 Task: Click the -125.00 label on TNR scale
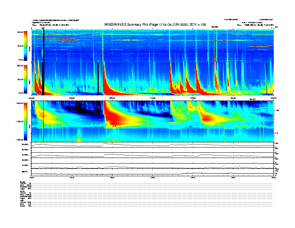19,121
